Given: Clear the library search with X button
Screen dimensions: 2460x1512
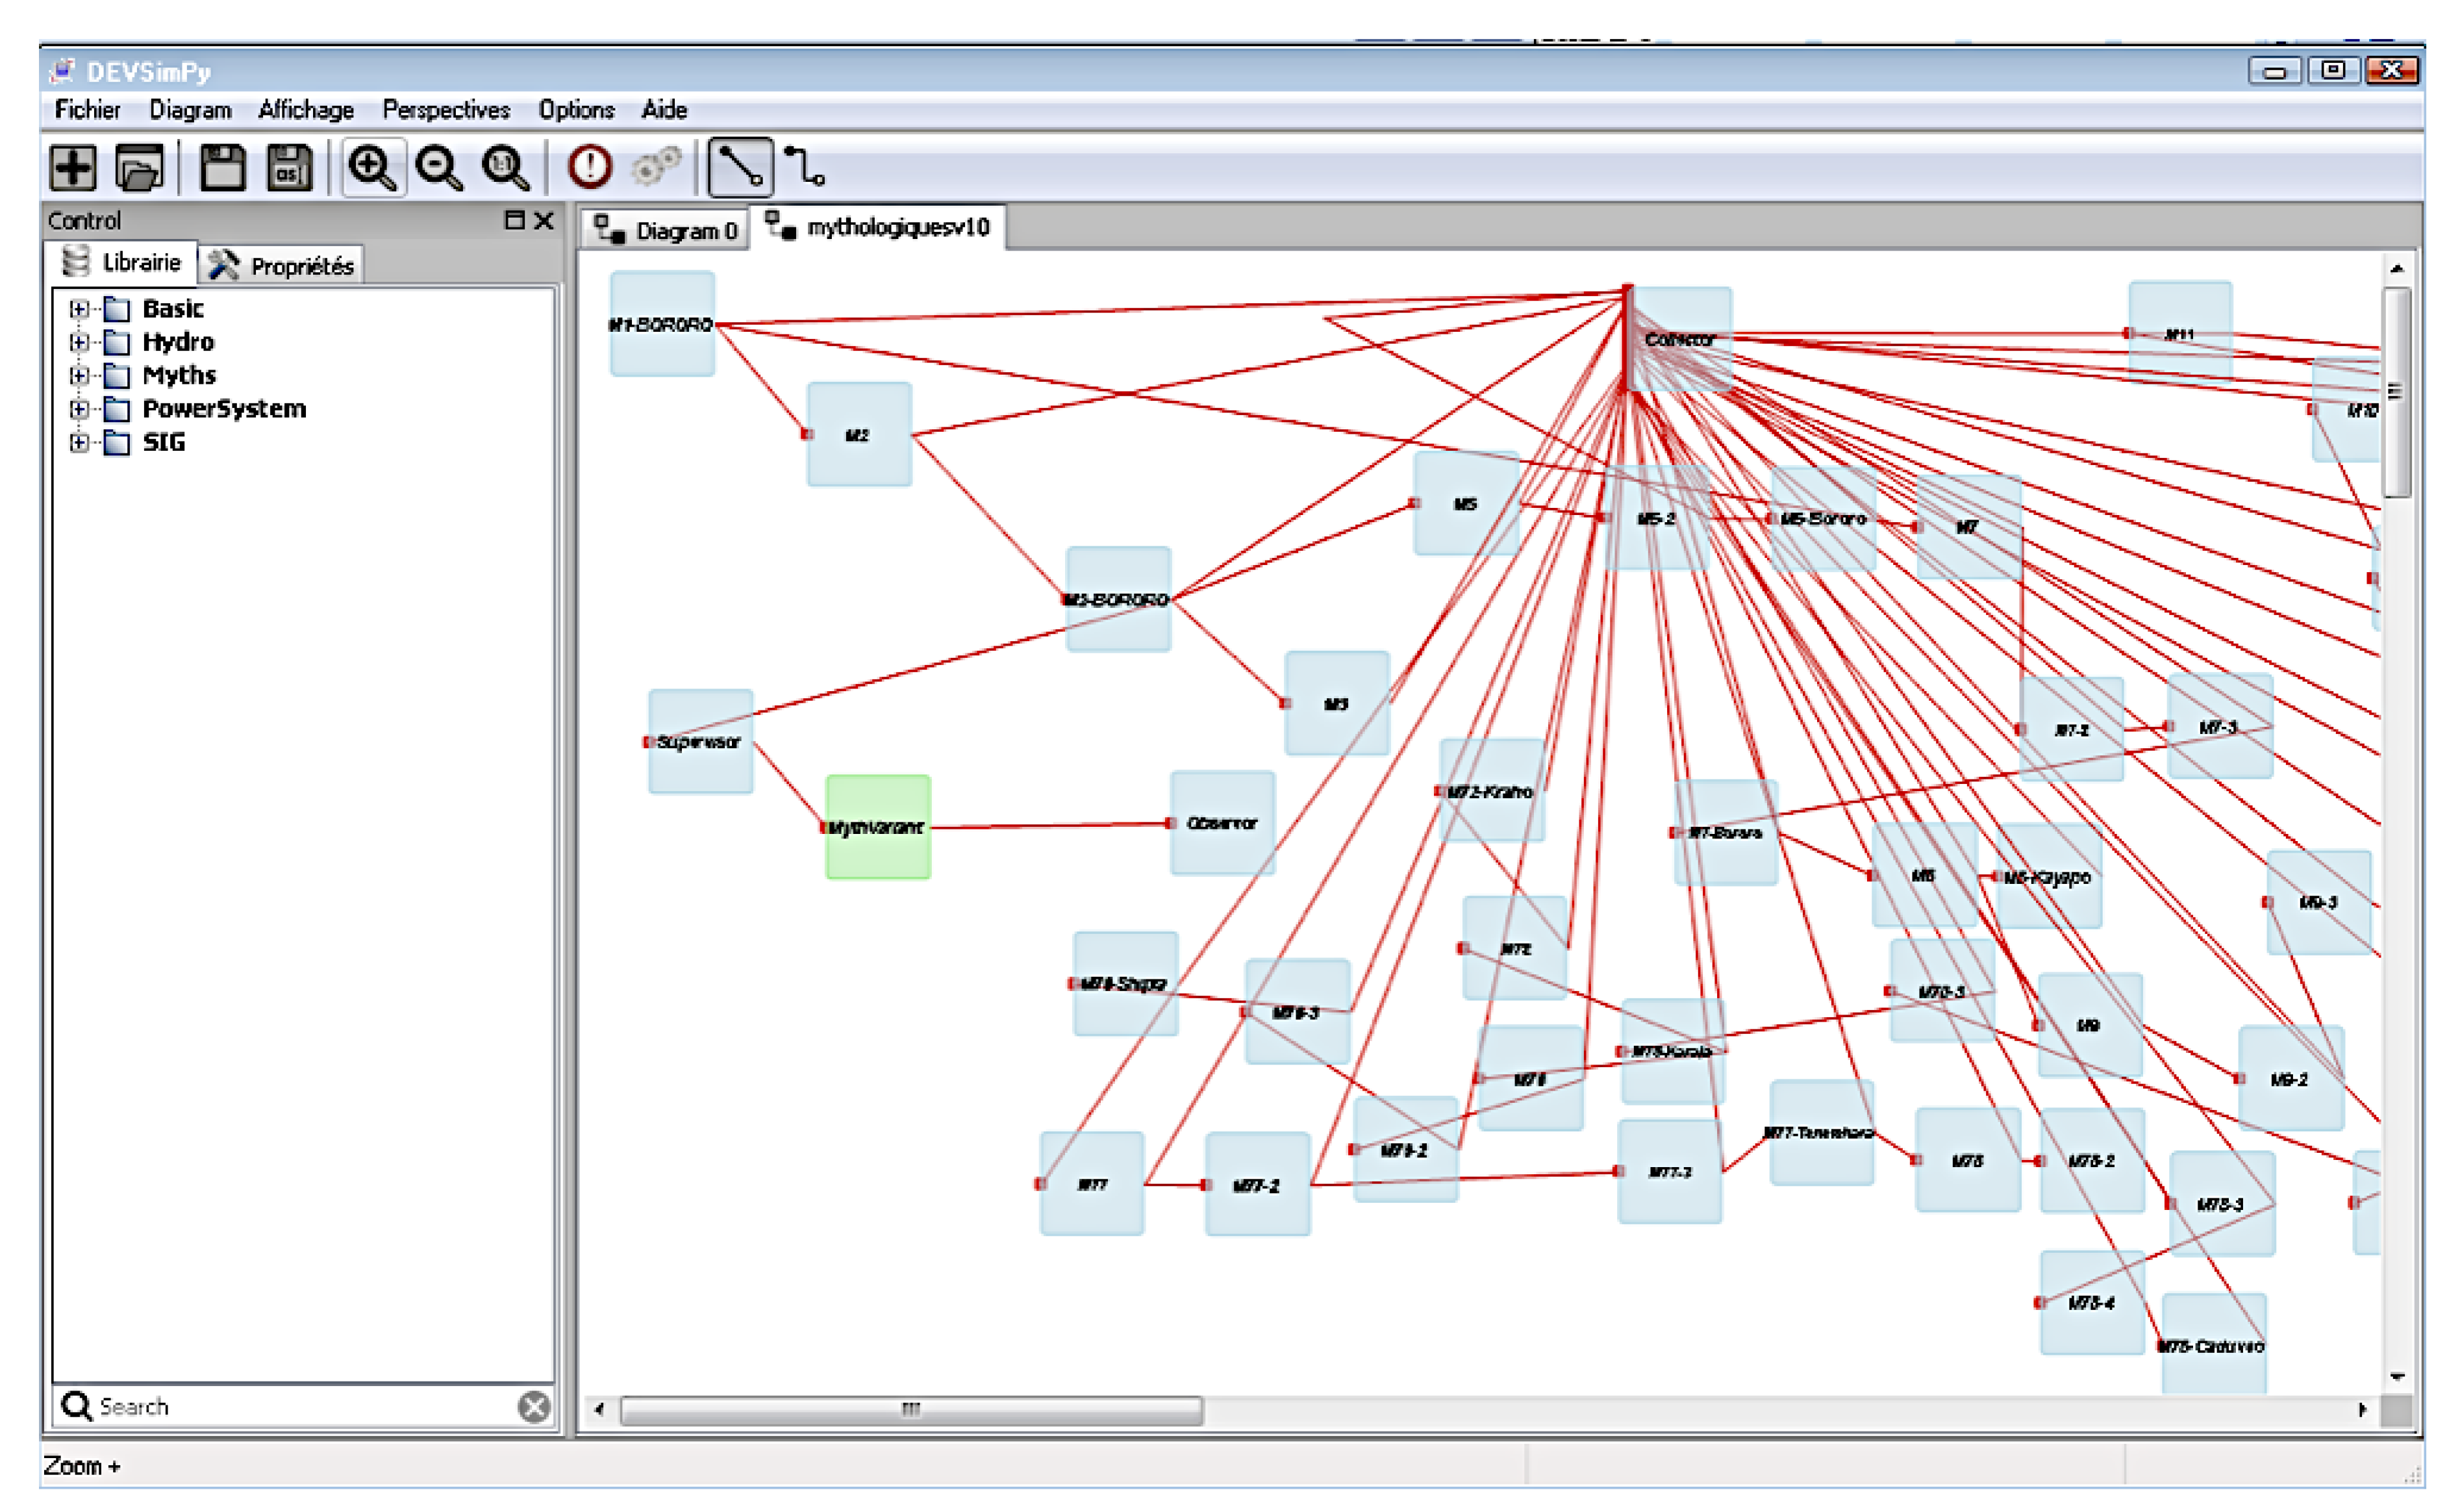Looking at the screenshot, I should point(534,1407).
